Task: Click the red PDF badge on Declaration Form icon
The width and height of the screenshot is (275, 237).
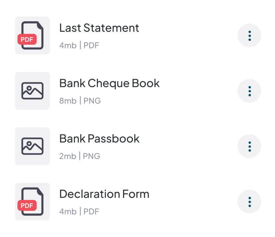Action: pyautogui.click(x=27, y=205)
